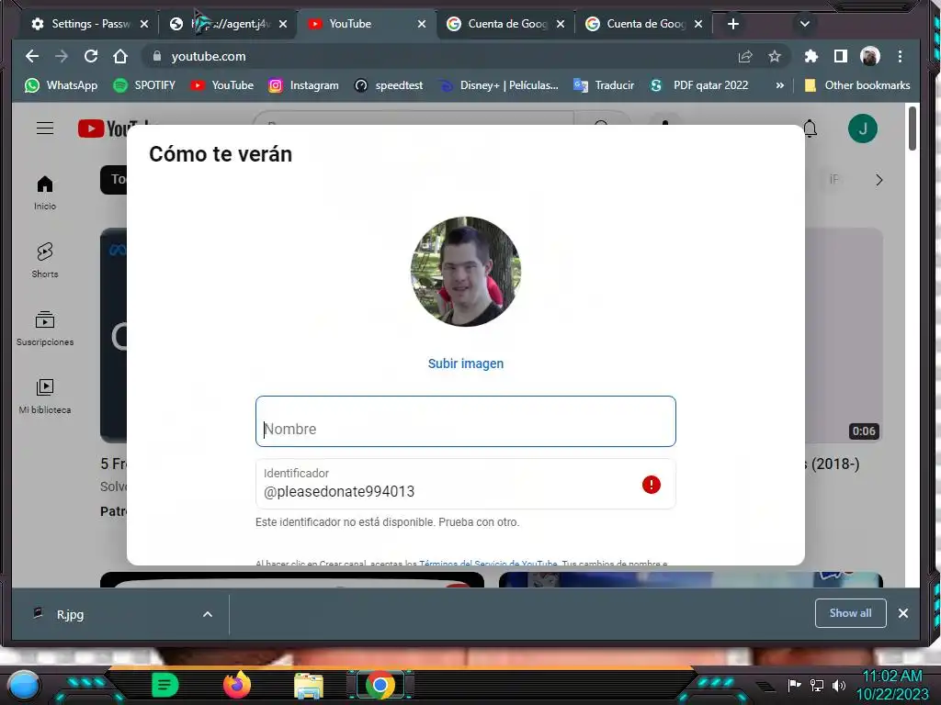Go to Inicio in YouTube sidebar
941x705 pixels.
45,193
